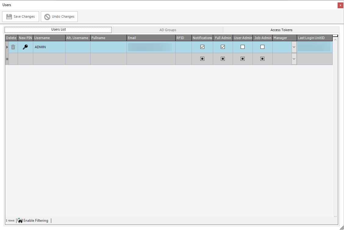Viewport: 344px width, 230px height.
Task: Open the Access Tokens tab
Action: pyautogui.click(x=281, y=30)
